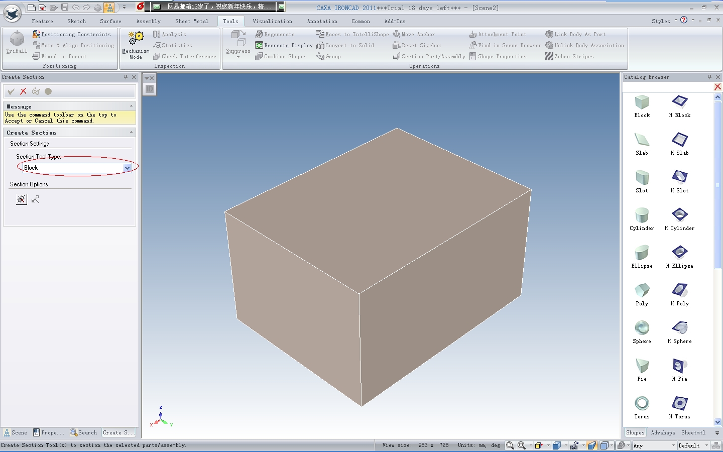The width and height of the screenshot is (723, 452).
Task: Click the Open folder icon
Action: (x=53, y=7)
